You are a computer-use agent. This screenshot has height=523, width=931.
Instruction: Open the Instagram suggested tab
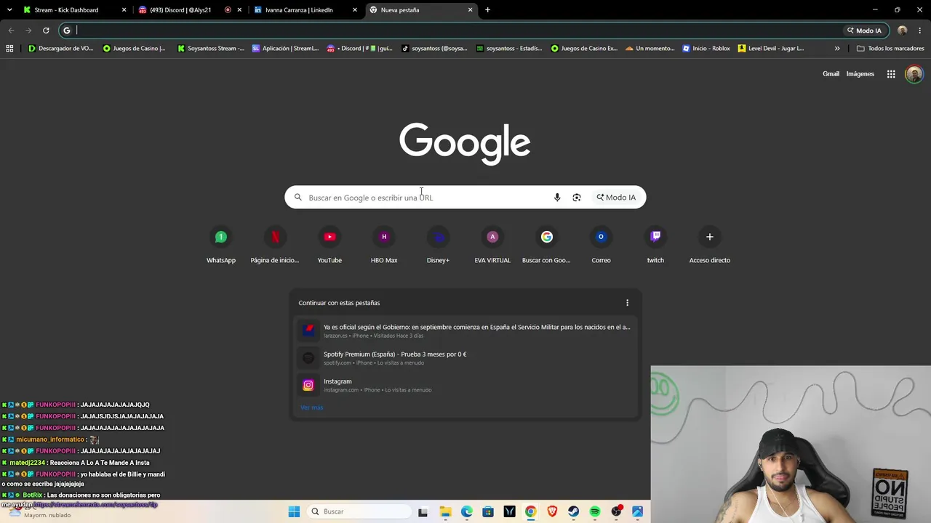coord(465,385)
